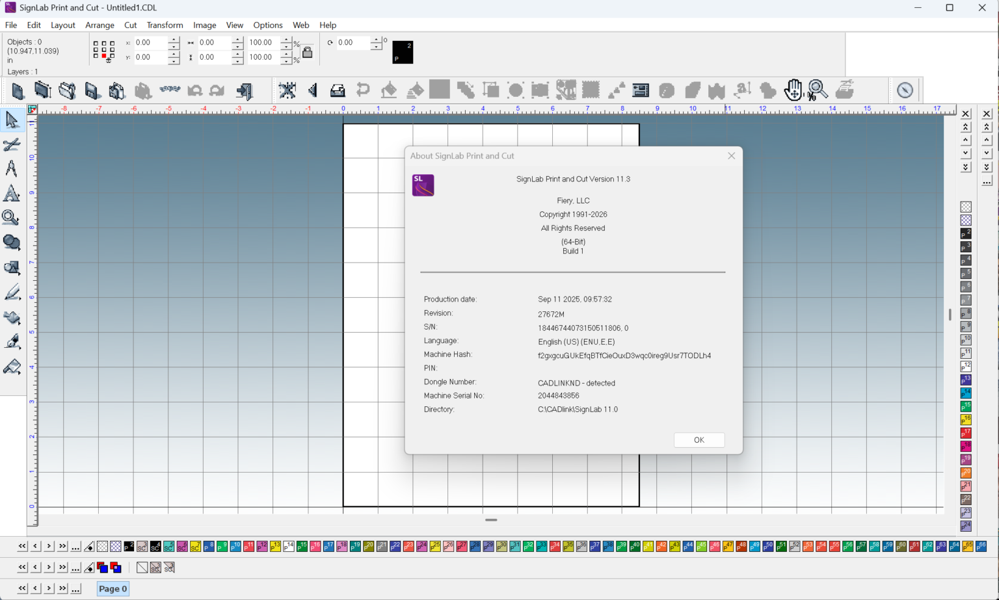Click the rotation angle input field
The image size is (999, 600).
[x=353, y=42]
